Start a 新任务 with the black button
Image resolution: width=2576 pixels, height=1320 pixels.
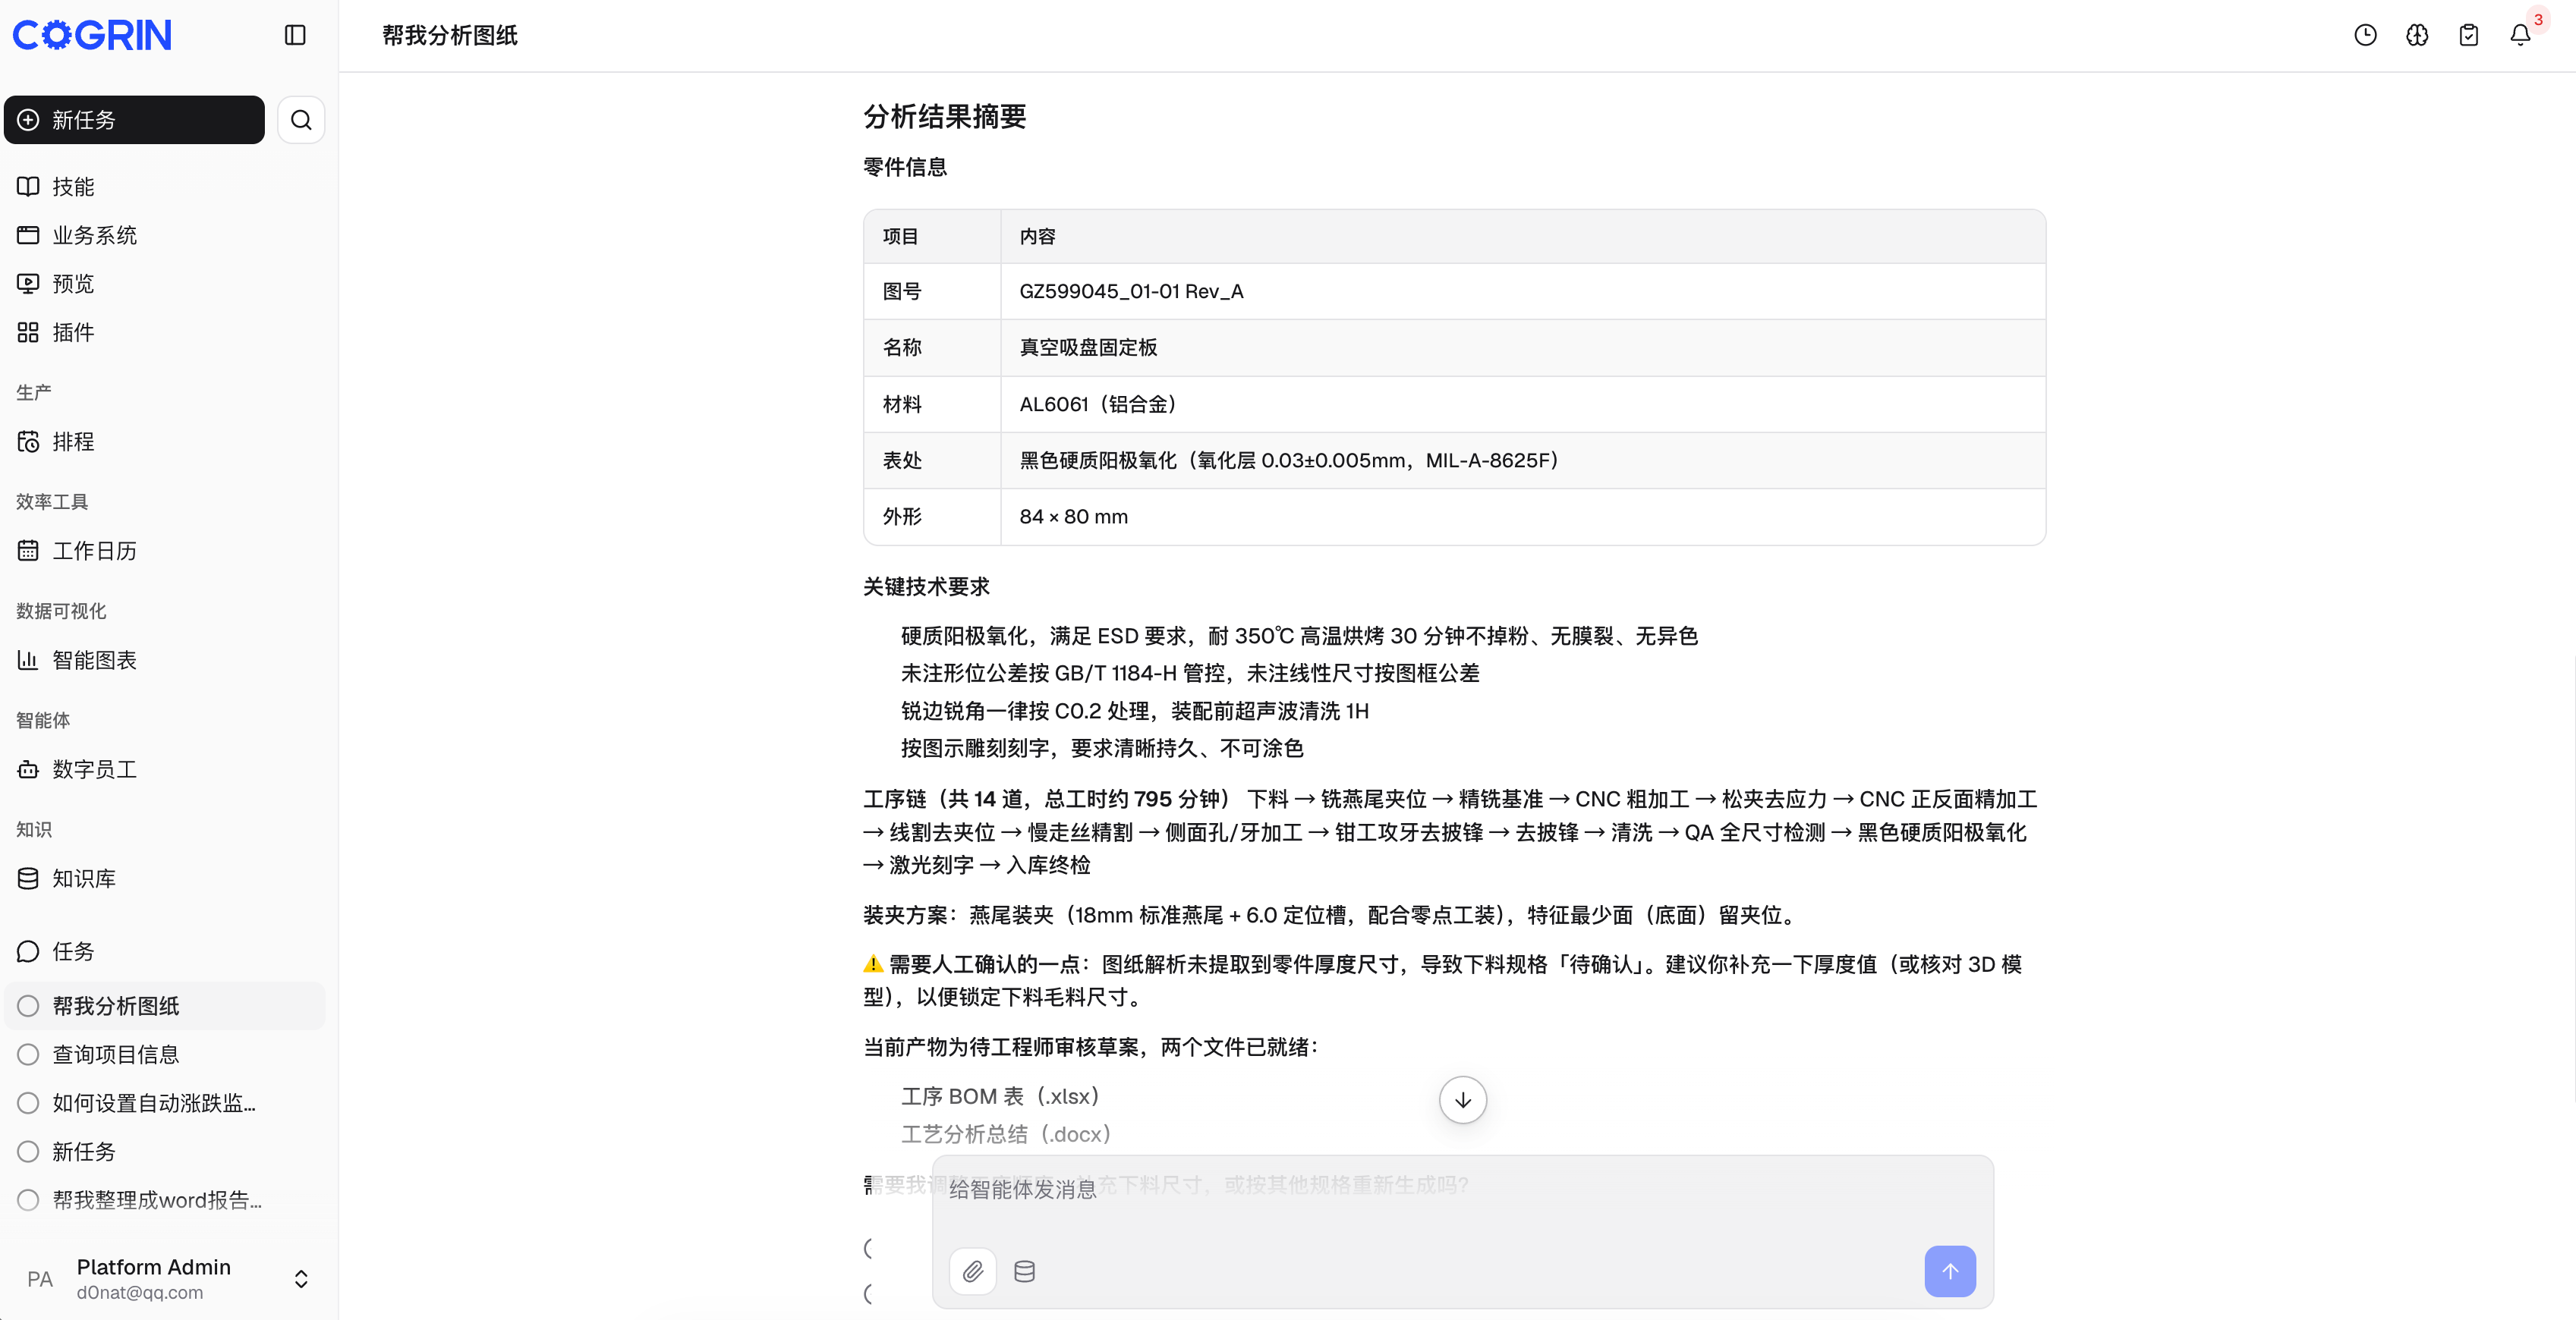coord(135,120)
